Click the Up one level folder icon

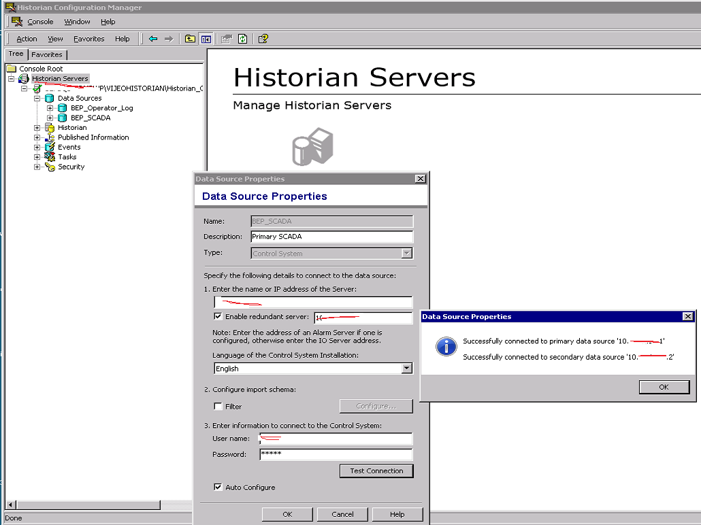pyautogui.click(x=190, y=39)
